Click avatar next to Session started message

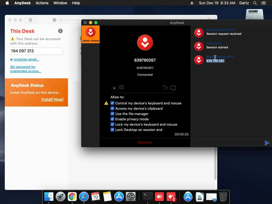click(x=199, y=46)
